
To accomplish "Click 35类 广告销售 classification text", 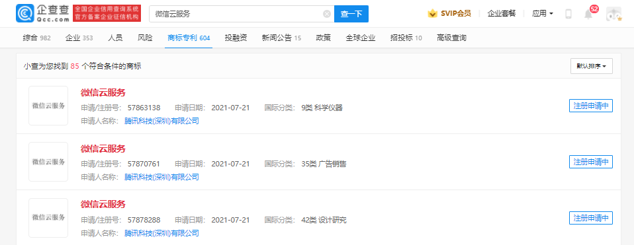I will pyautogui.click(x=324, y=164).
